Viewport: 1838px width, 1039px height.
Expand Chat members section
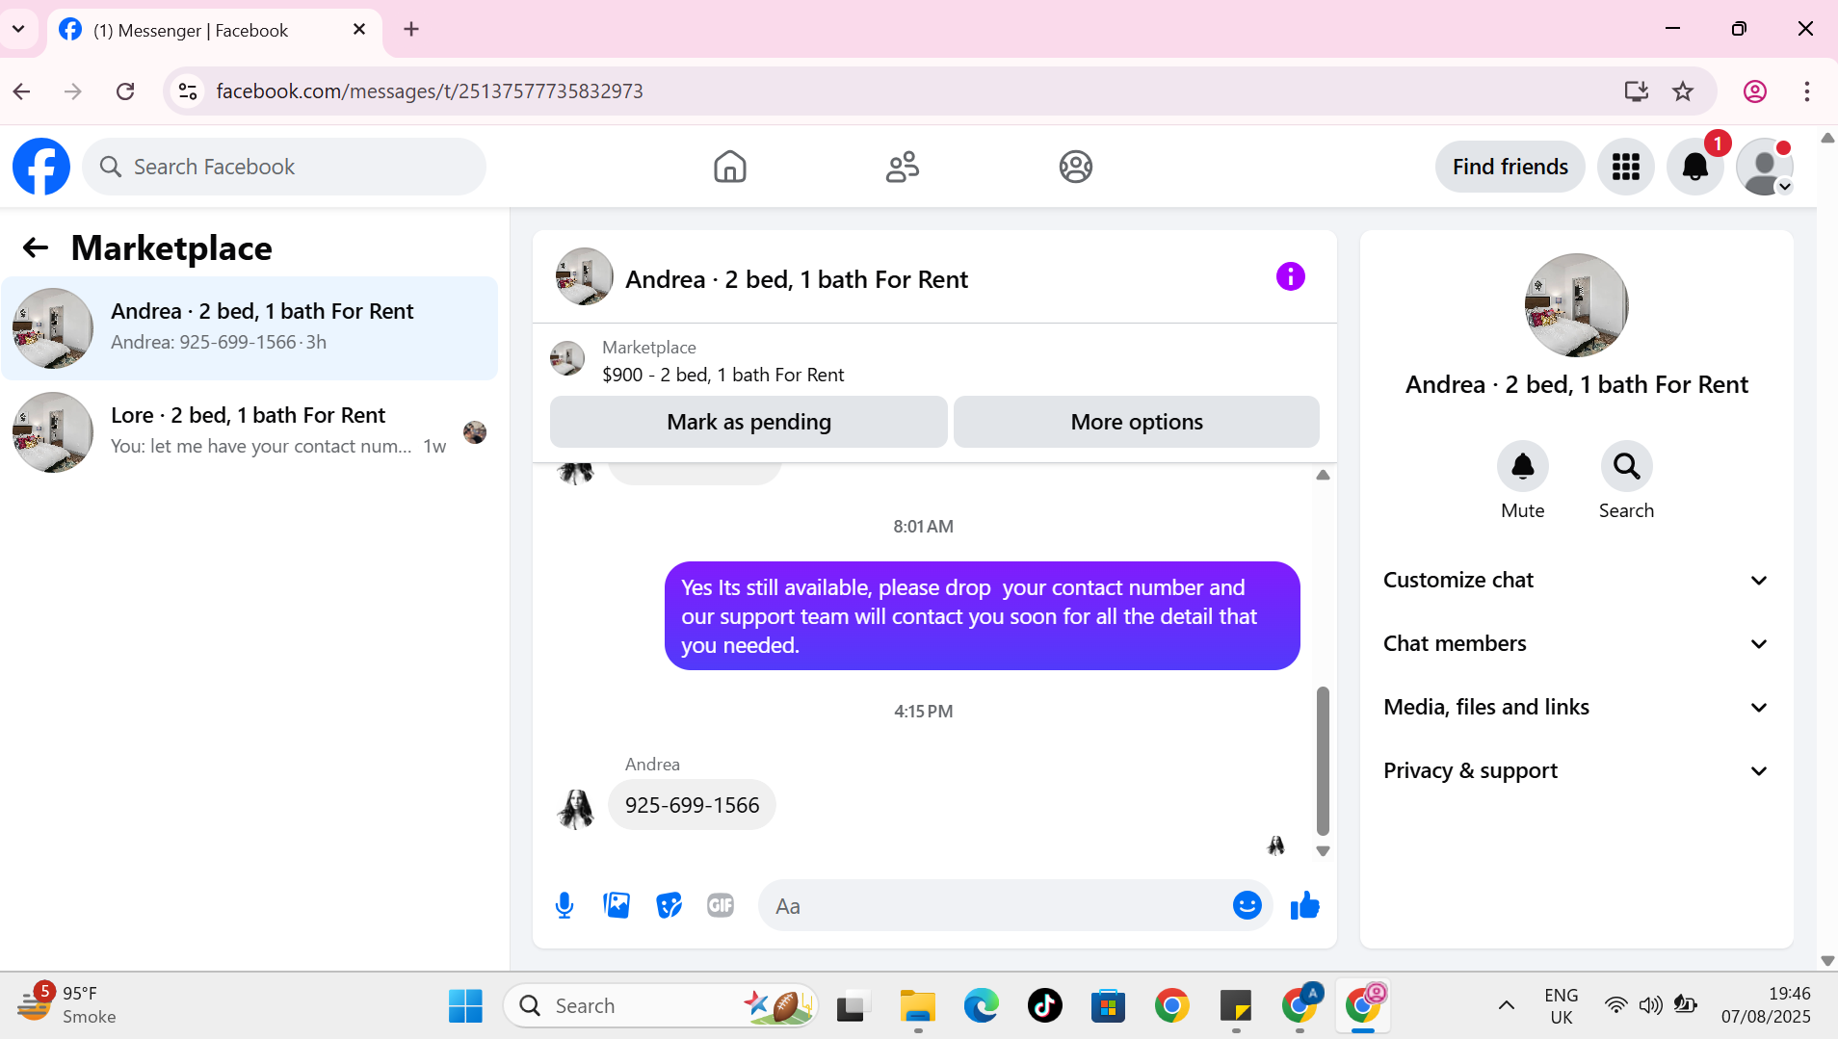coord(1577,643)
